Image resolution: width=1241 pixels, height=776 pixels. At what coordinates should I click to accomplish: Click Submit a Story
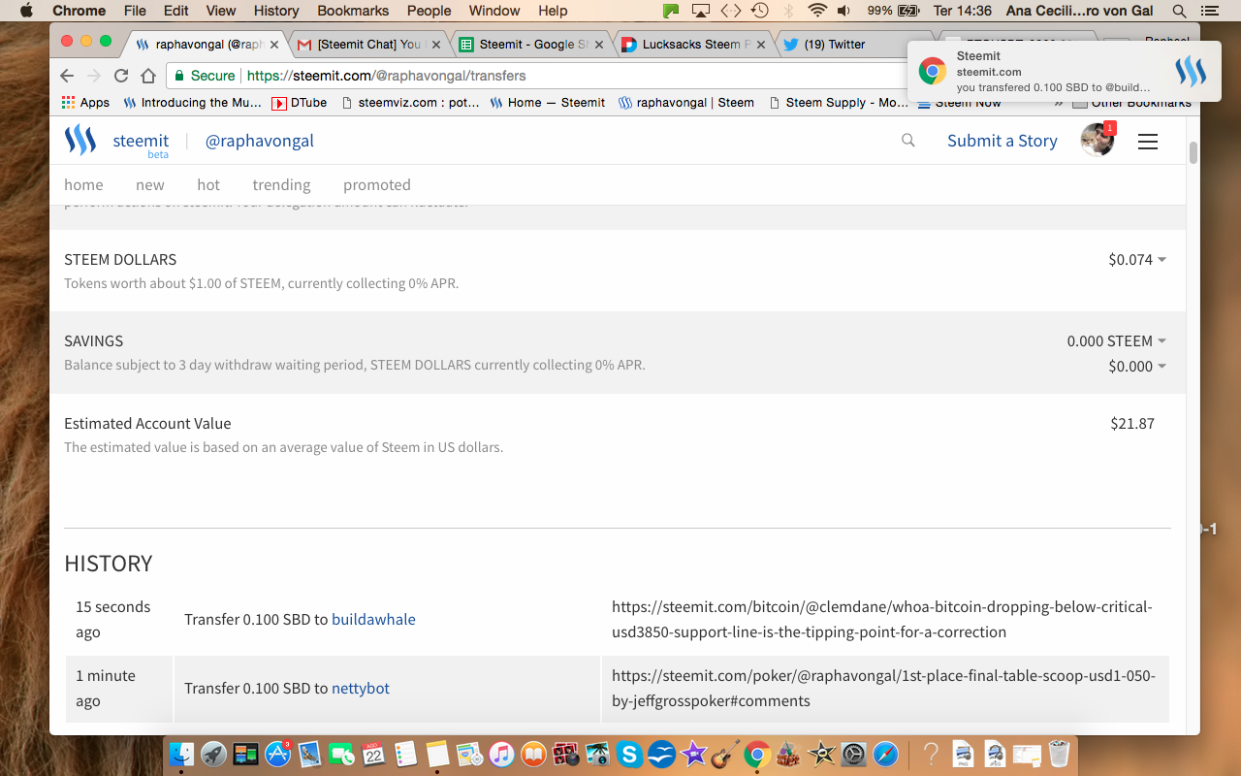[x=1002, y=141]
